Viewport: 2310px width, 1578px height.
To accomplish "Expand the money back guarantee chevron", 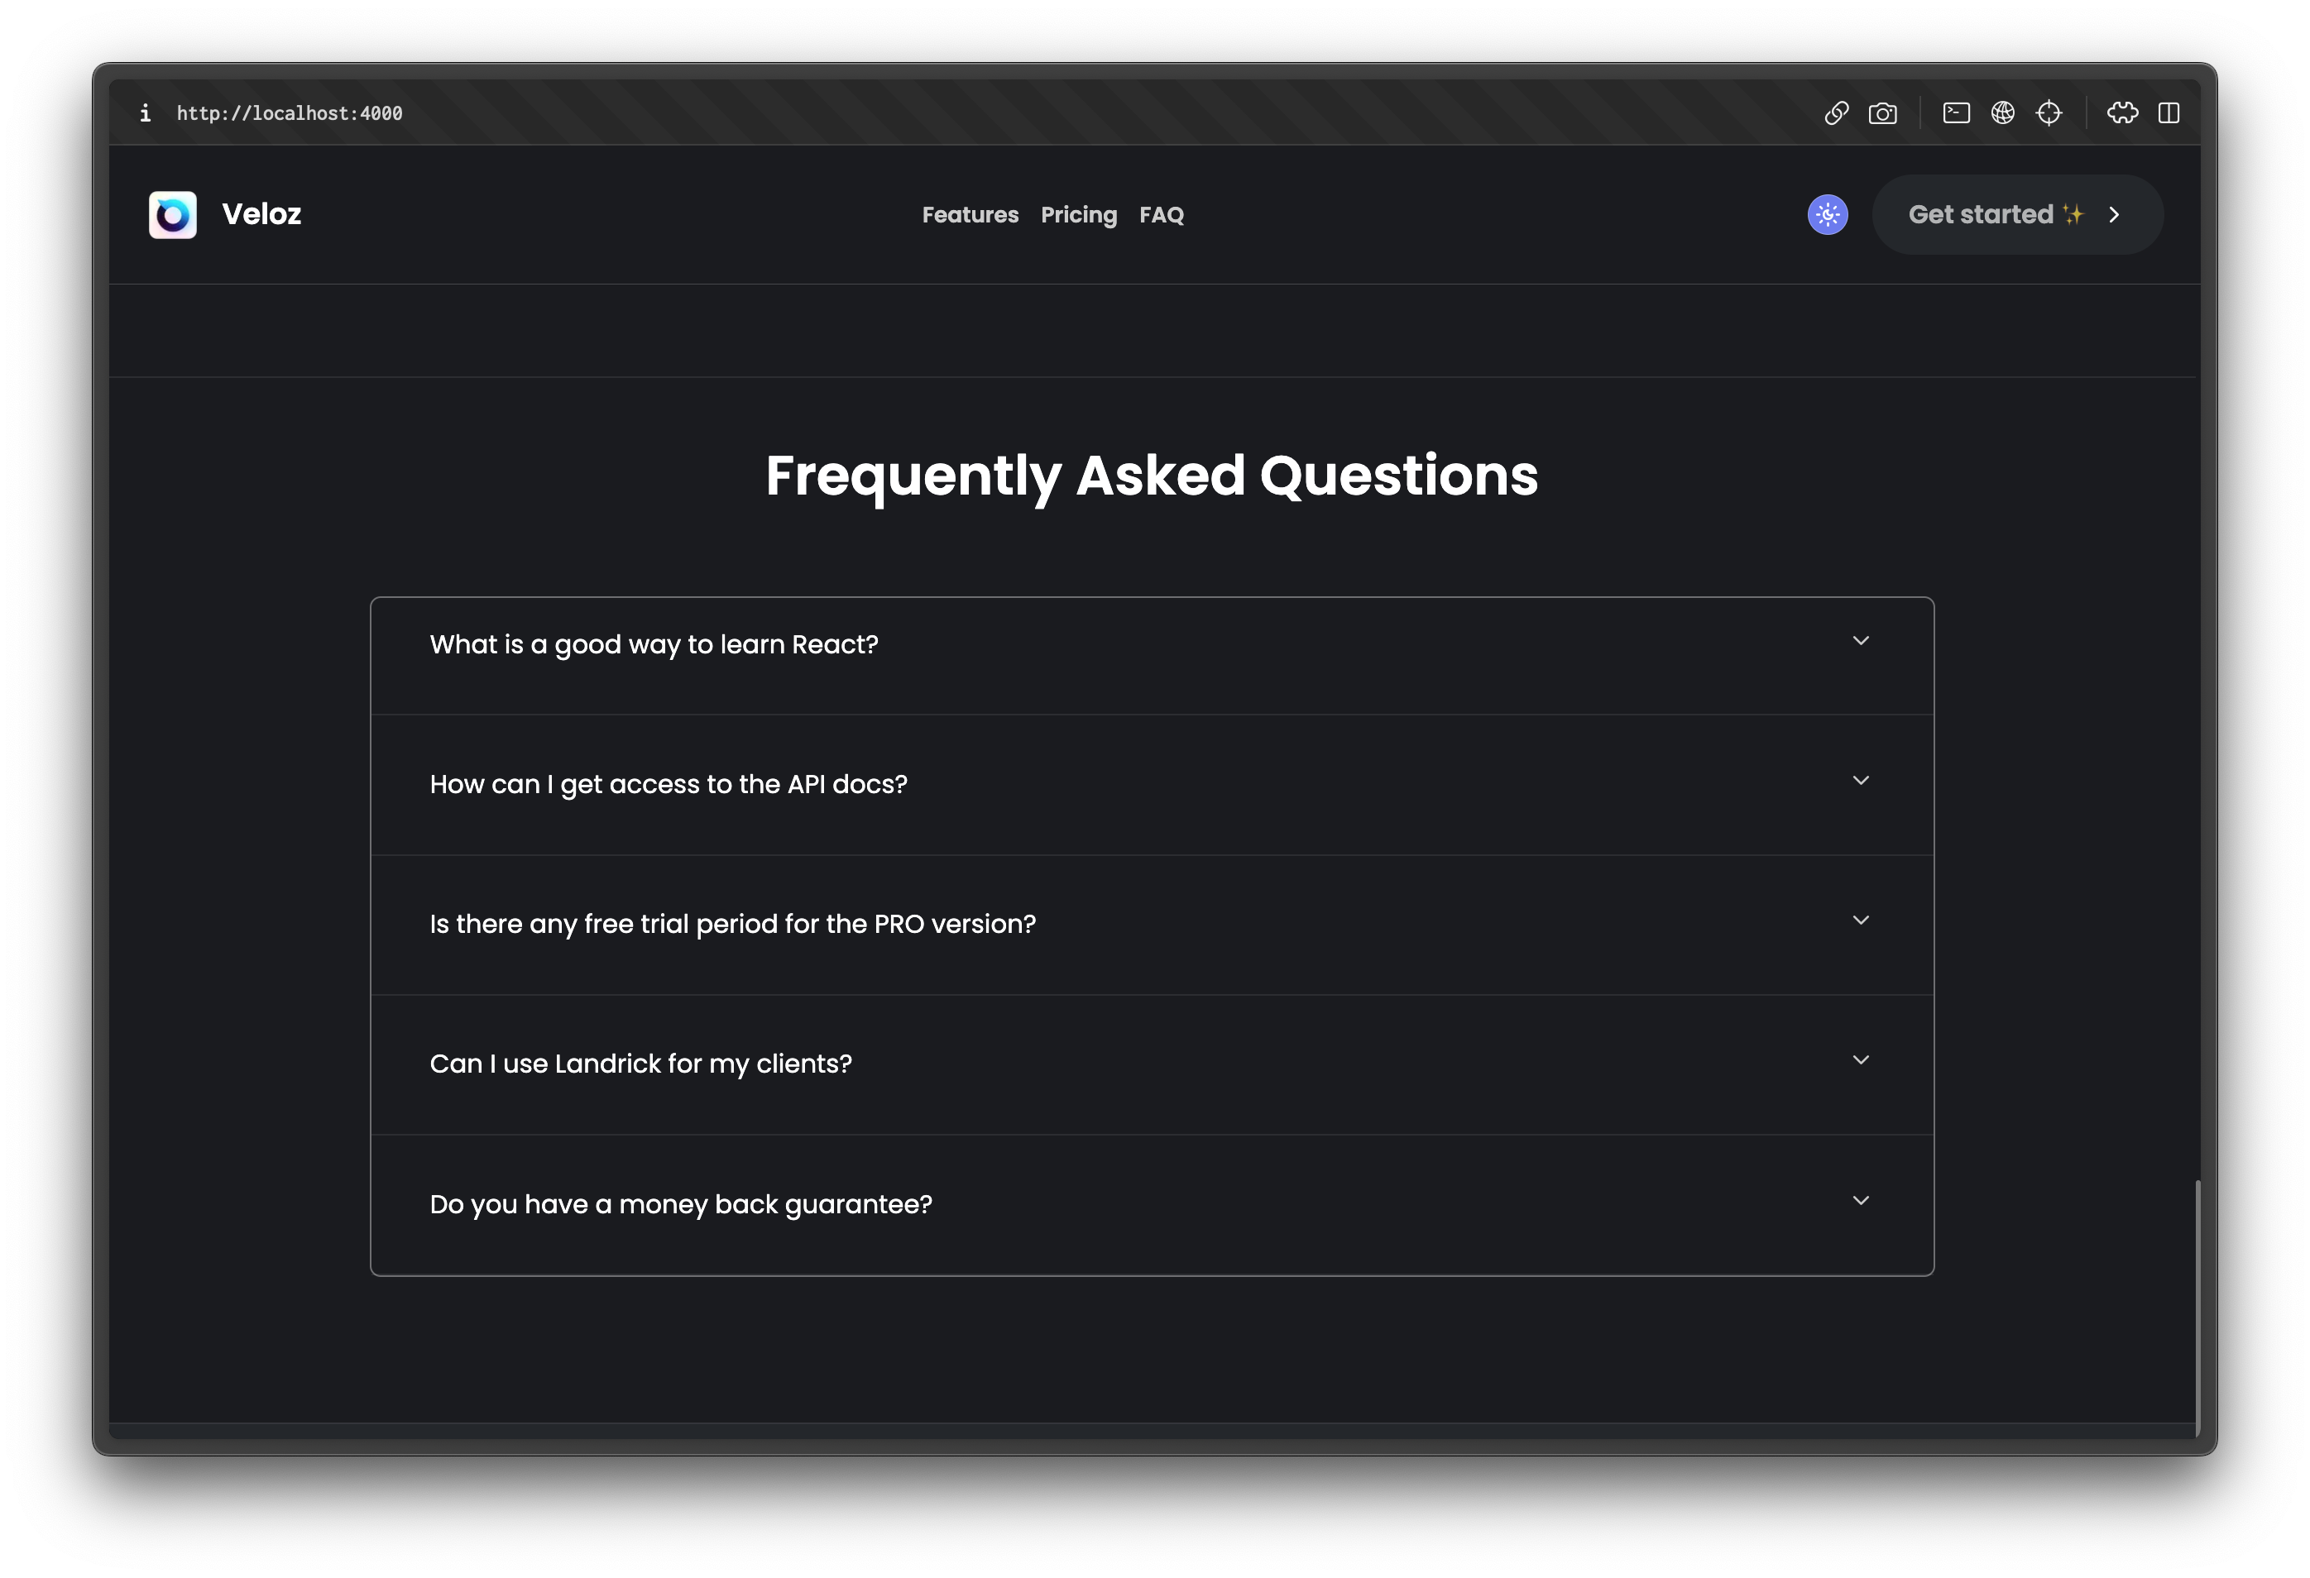I will [x=1861, y=1200].
